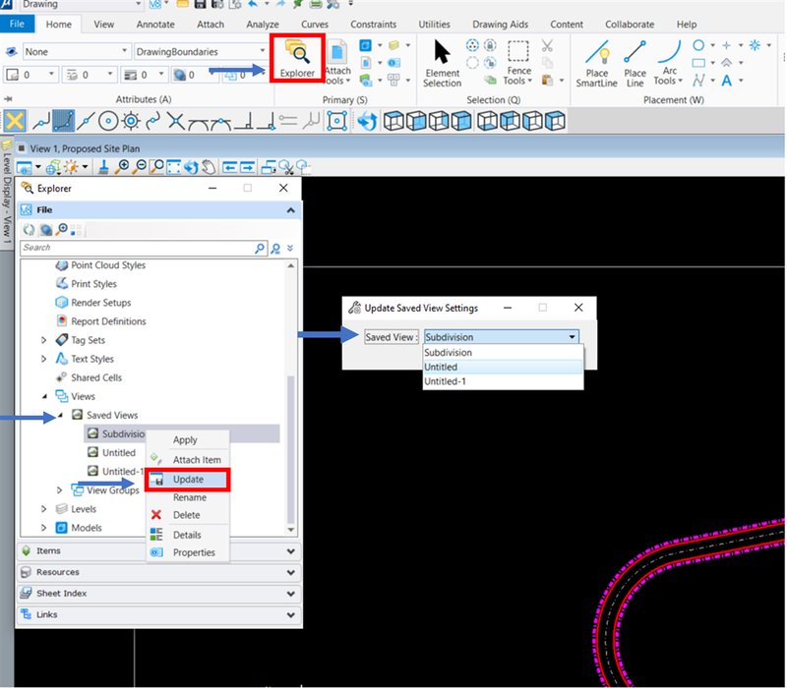Click into the Explorer Search field
The height and width of the screenshot is (688, 787).
coord(139,248)
